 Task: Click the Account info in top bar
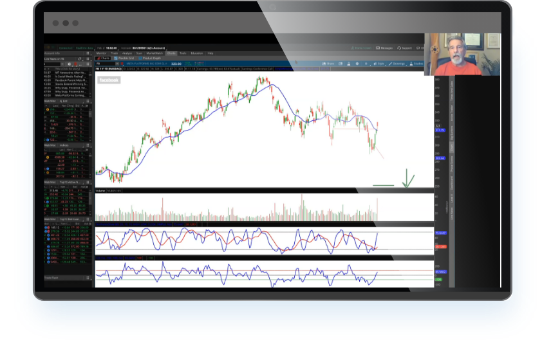coord(143,48)
